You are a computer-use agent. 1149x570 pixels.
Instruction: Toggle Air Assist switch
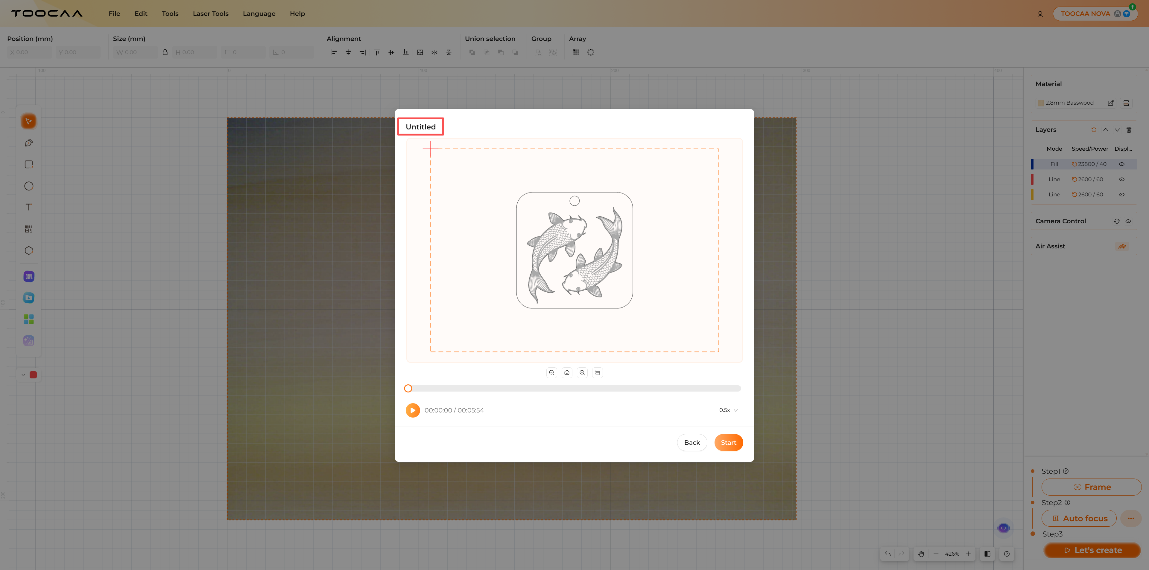tap(1122, 246)
